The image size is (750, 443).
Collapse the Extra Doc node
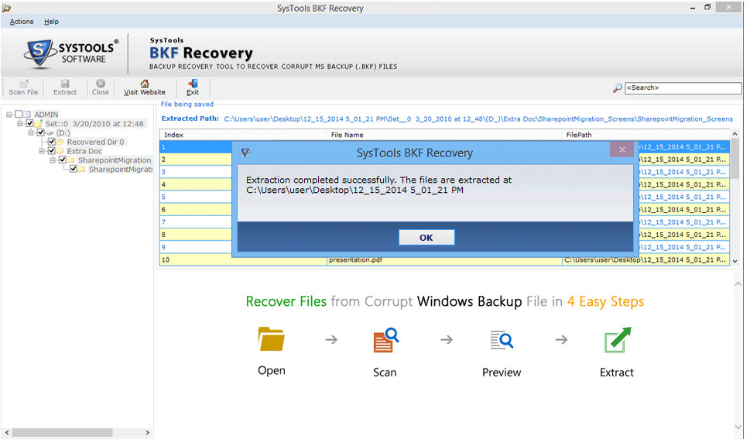point(42,151)
